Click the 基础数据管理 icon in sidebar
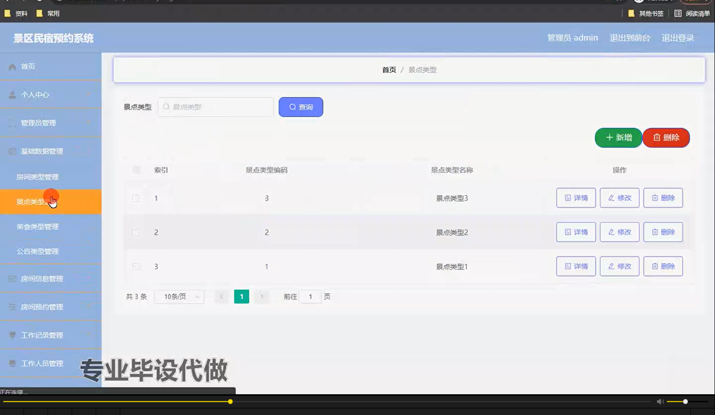This screenshot has width=715, height=415. (12, 151)
